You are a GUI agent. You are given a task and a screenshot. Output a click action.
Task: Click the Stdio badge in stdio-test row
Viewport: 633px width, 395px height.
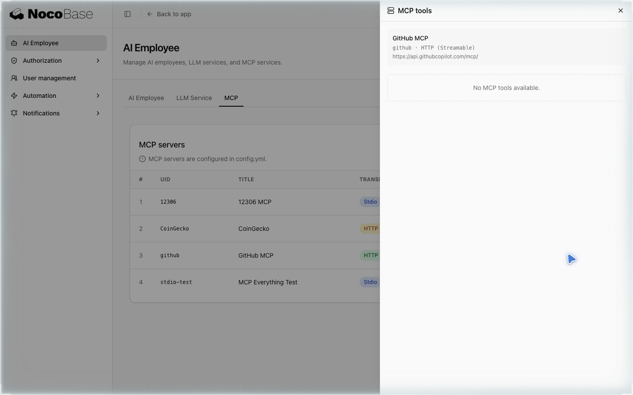[x=370, y=282]
